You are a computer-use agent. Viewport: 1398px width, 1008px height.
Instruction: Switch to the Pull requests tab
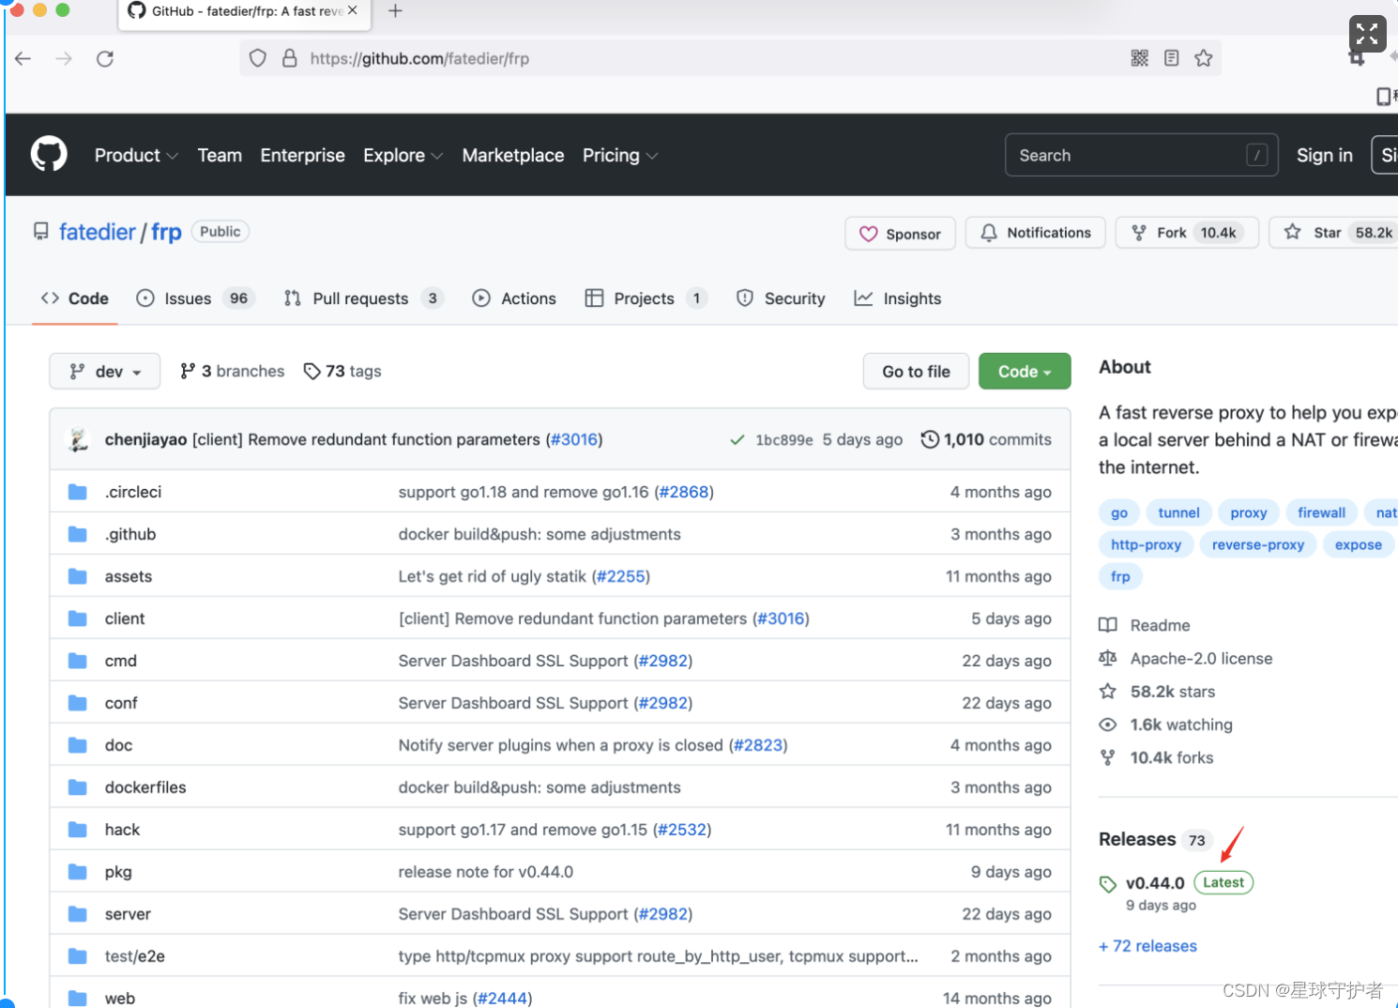click(363, 298)
